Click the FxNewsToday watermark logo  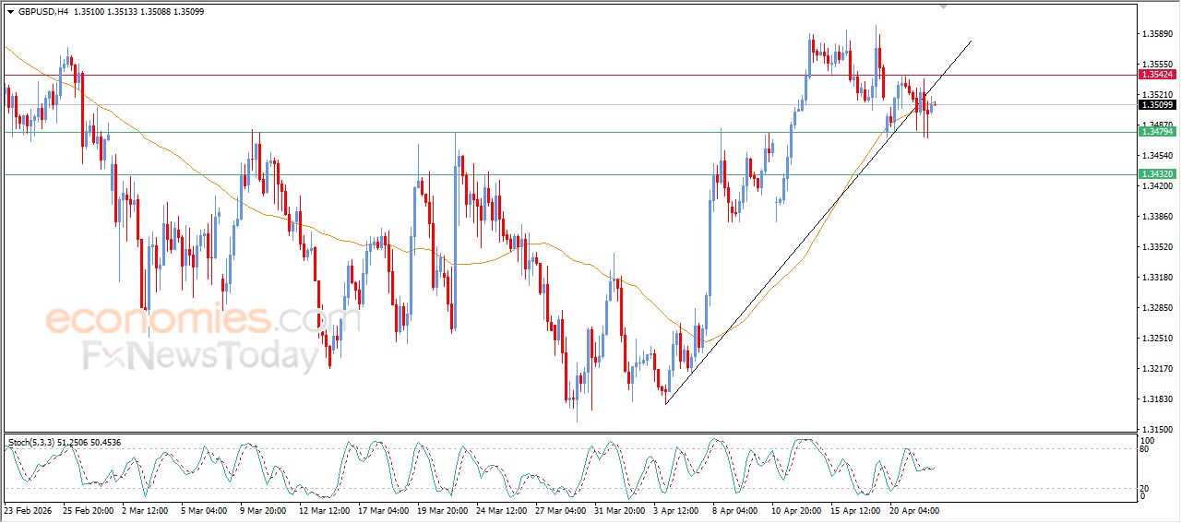(200, 356)
